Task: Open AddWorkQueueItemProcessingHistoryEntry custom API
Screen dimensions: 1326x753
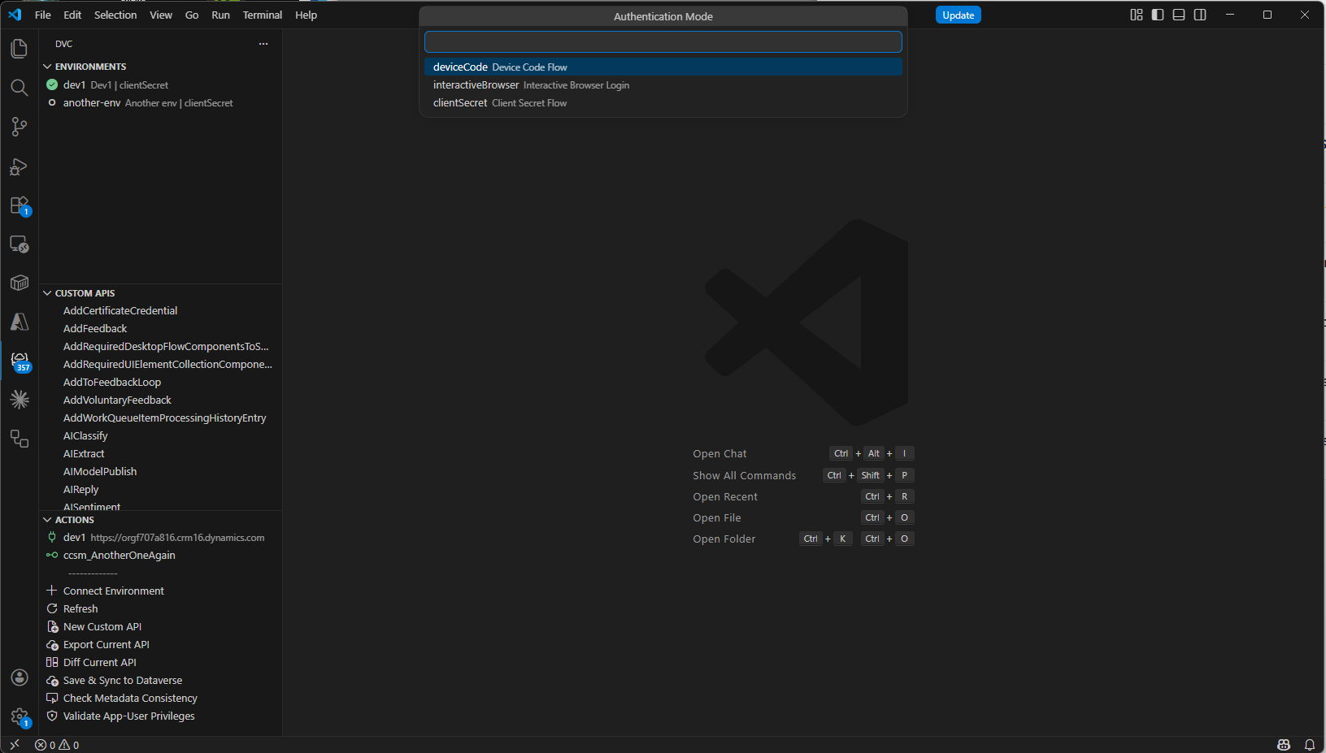Action: click(161, 418)
